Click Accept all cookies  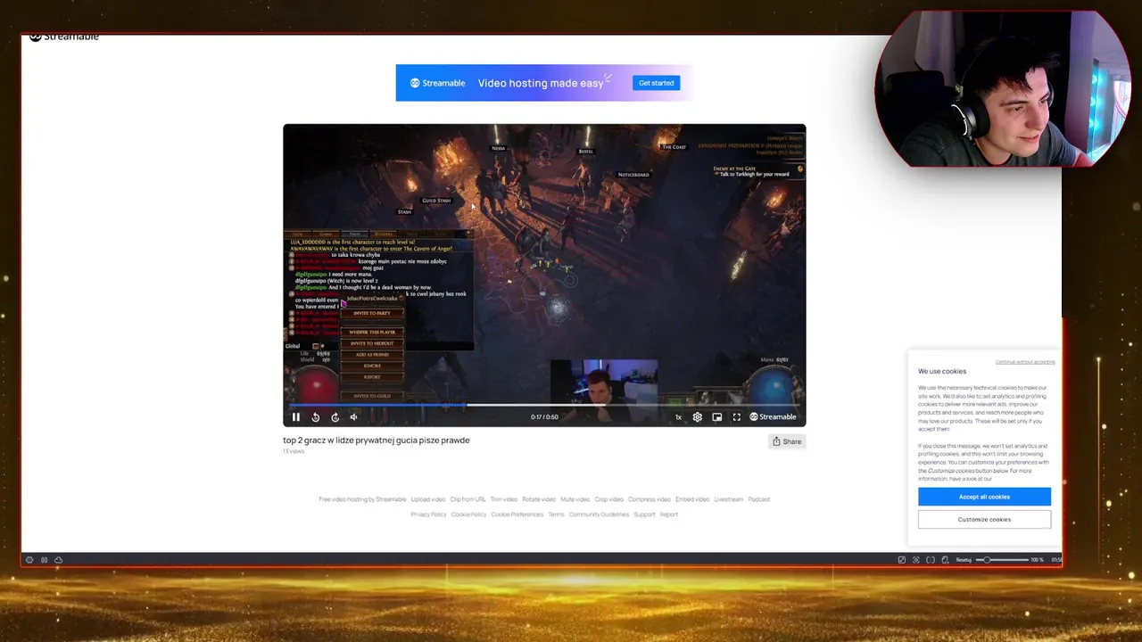click(984, 497)
